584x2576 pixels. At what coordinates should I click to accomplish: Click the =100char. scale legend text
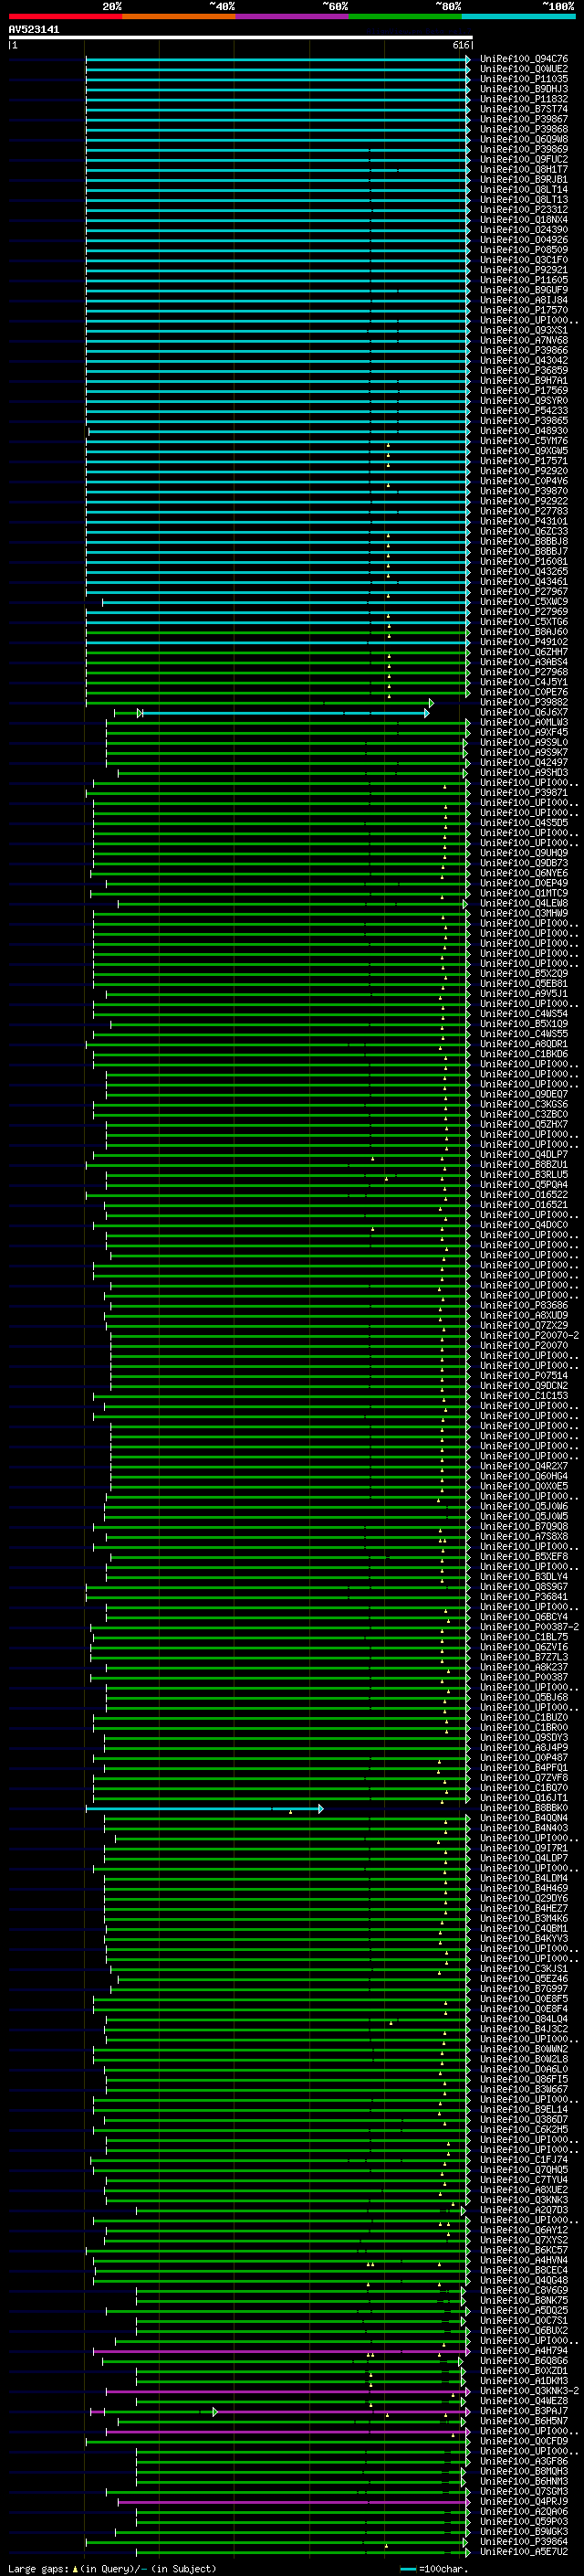(x=443, y=2569)
